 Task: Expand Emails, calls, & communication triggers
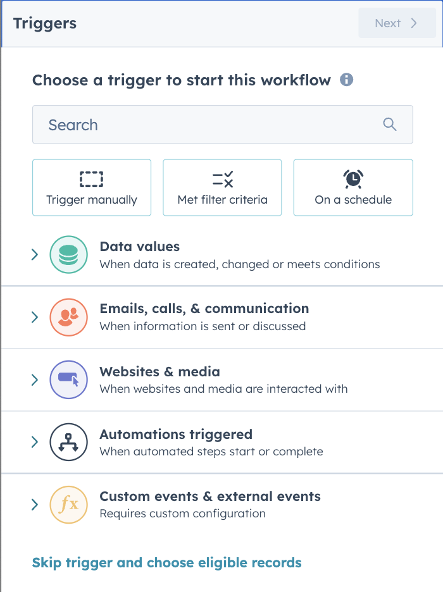[x=35, y=317]
